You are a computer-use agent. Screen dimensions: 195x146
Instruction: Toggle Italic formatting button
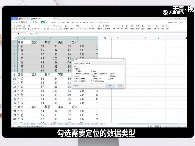point(31,29)
